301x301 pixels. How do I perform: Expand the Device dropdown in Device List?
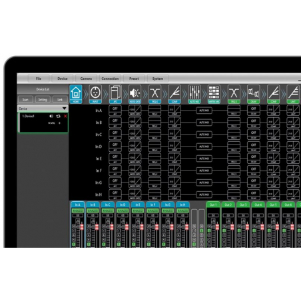point(65,109)
